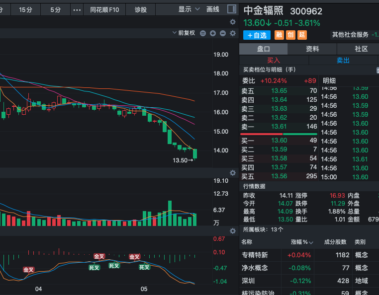Click 卖五 price 13.65

pos(279,91)
